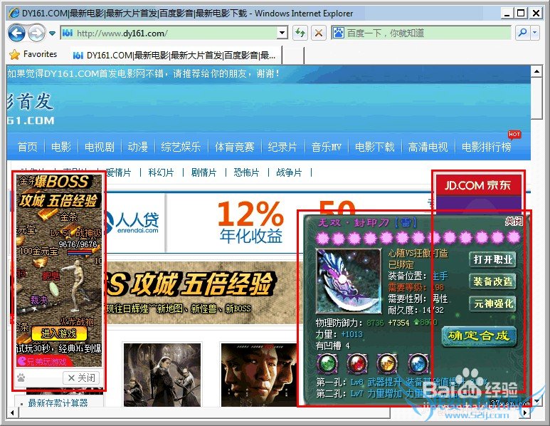
Task: Click the blade weapon image in popup
Action: (349, 281)
